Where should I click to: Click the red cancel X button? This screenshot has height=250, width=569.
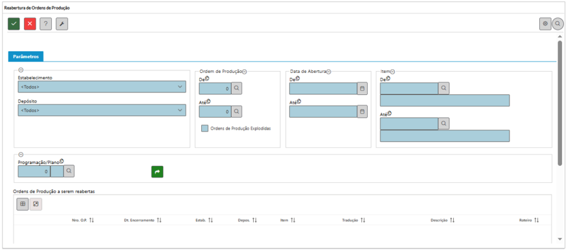30,24
